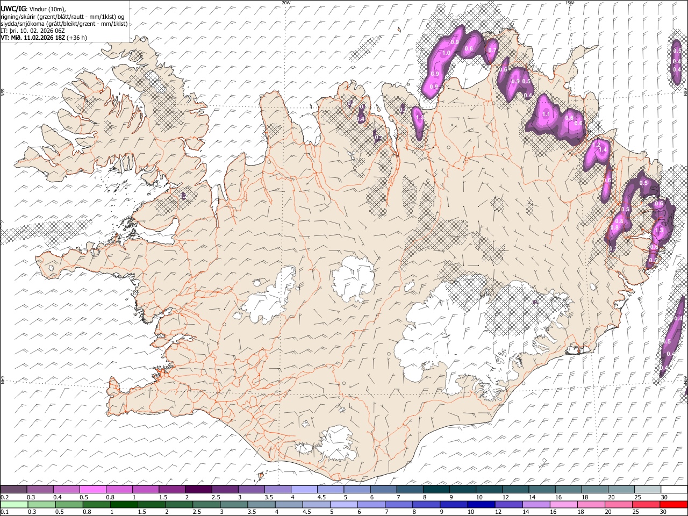Click the bright pink 0.5 snow-scale swatch
This screenshot has height=516, width=688.
93,489
